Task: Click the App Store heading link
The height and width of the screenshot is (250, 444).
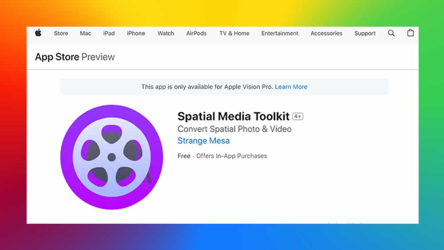Action: [x=57, y=57]
